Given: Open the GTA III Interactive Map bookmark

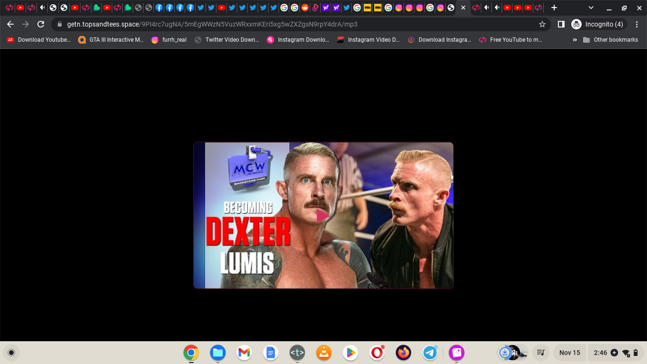Looking at the screenshot, I should coord(111,40).
